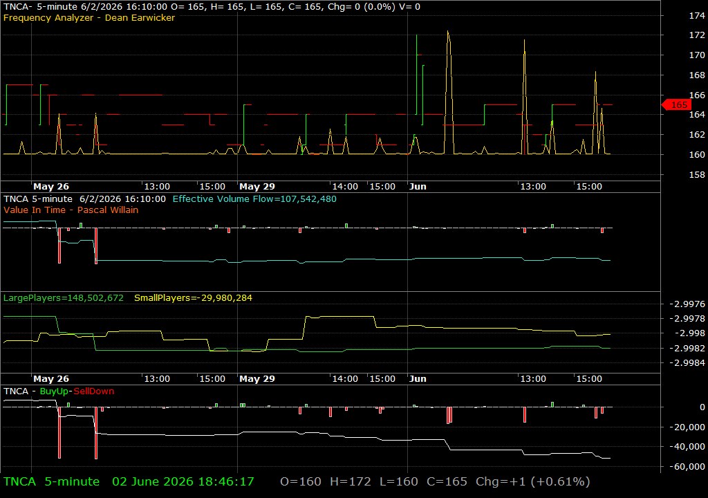Screen dimensions: 708x498
Task: Click the status bar H=172 value
Action: [x=351, y=481]
